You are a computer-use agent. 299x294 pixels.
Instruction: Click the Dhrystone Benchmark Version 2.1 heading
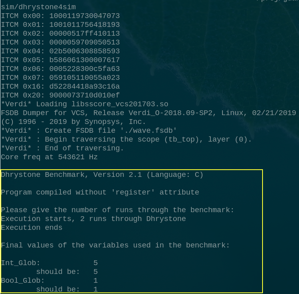click(x=102, y=175)
